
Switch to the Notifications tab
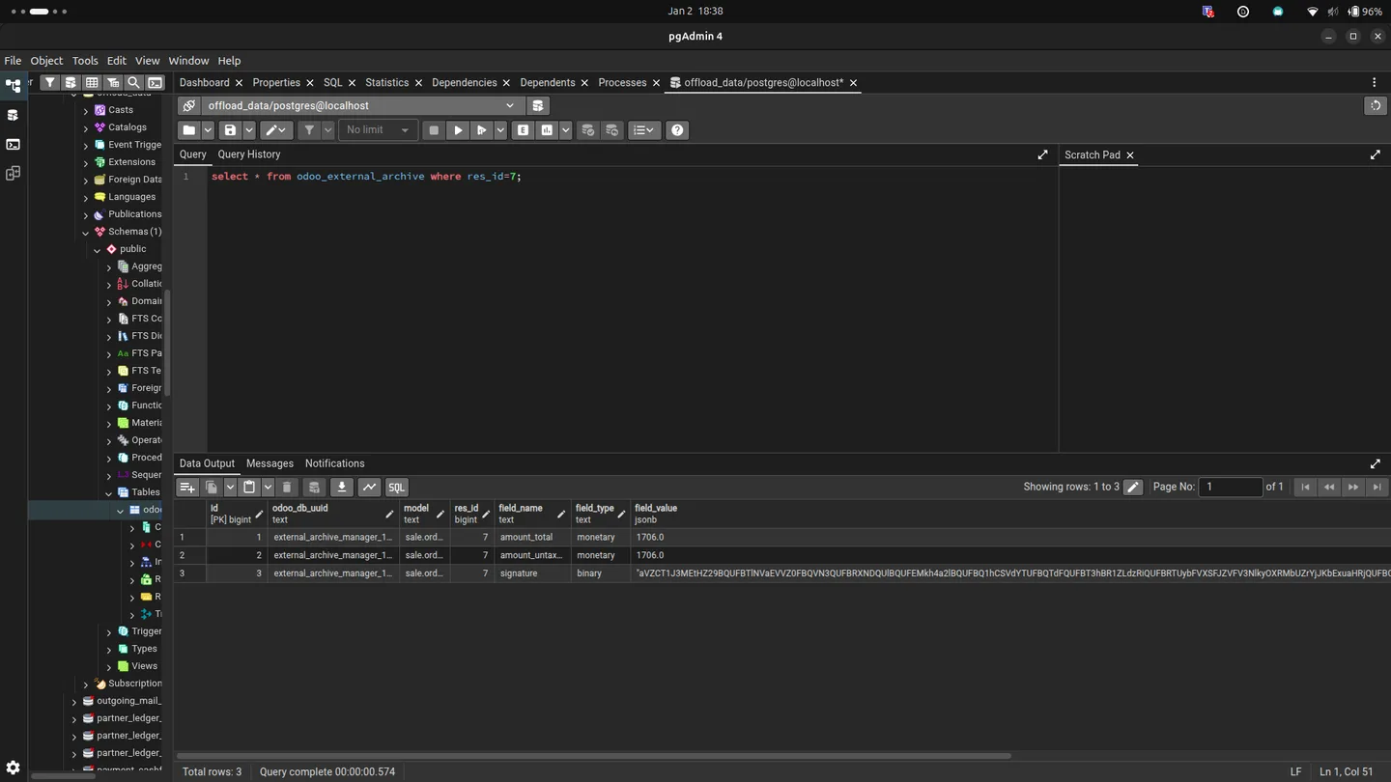tap(335, 463)
